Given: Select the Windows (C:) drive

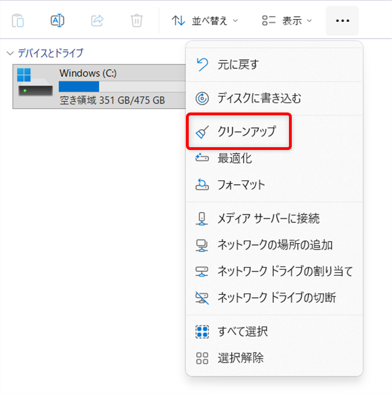Looking at the screenshot, I should 99,86.
